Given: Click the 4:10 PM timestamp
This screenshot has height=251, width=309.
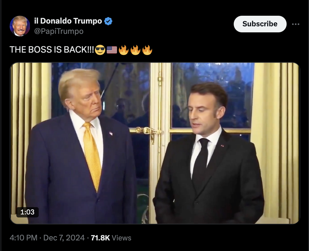Looking at the screenshot, I should tap(23, 238).
